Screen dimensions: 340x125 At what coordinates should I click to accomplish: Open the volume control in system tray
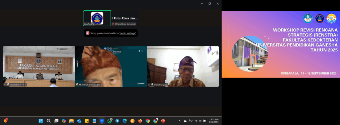tap(200, 121)
